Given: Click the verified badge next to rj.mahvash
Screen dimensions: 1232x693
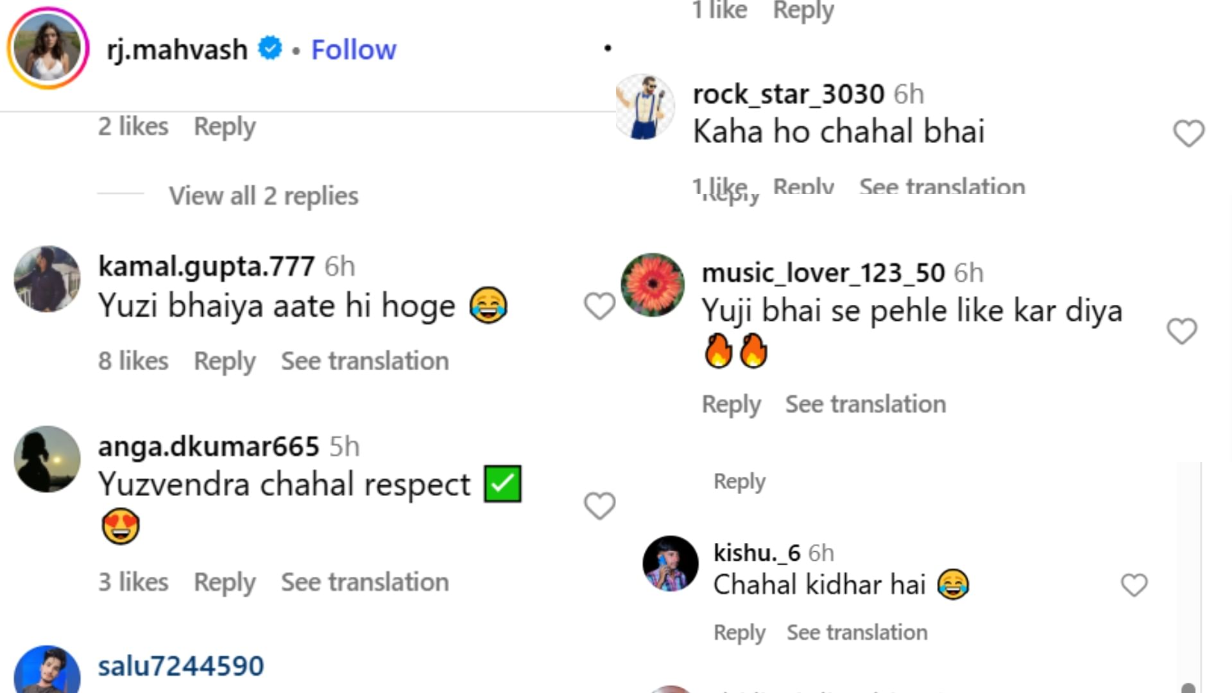Looking at the screenshot, I should click(269, 47).
